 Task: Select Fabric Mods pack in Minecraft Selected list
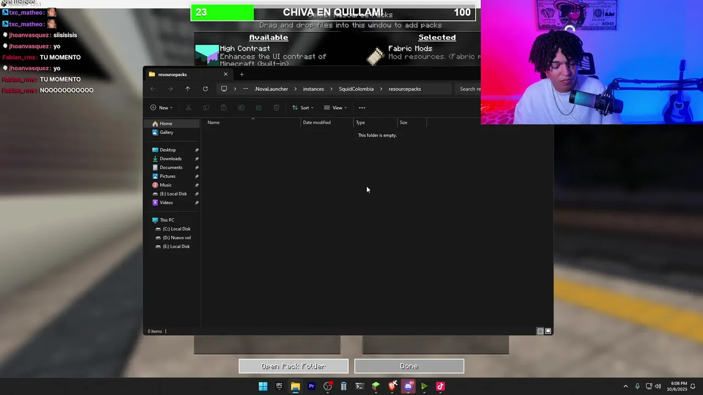coord(423,55)
